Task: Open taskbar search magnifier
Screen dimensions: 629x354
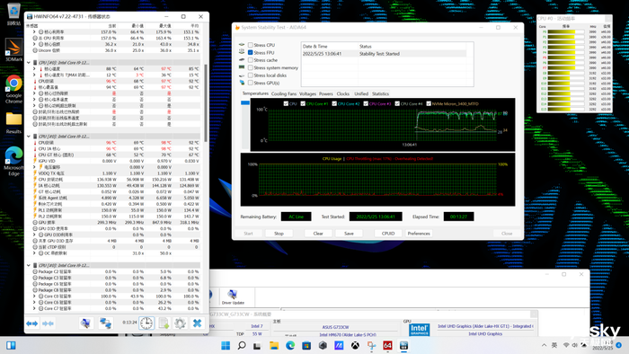Action: [242, 346]
